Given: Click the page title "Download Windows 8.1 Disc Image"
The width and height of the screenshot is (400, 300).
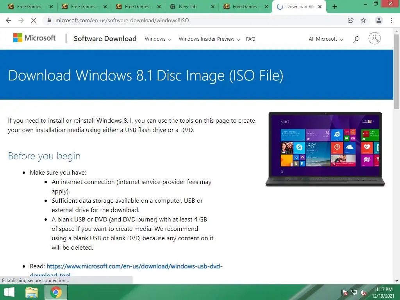Looking at the screenshot, I should [x=146, y=75].
